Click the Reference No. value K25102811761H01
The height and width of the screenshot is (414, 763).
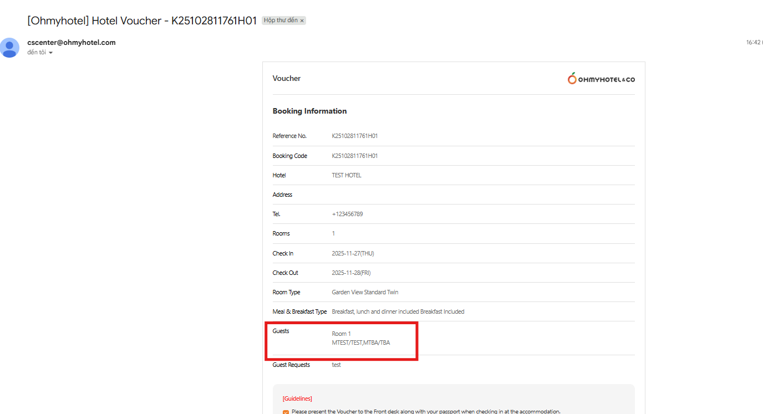point(355,136)
